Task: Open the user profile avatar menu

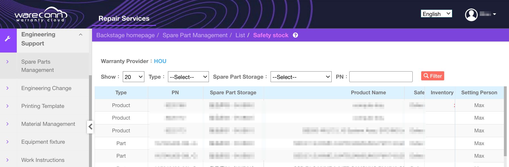Action: [471, 15]
